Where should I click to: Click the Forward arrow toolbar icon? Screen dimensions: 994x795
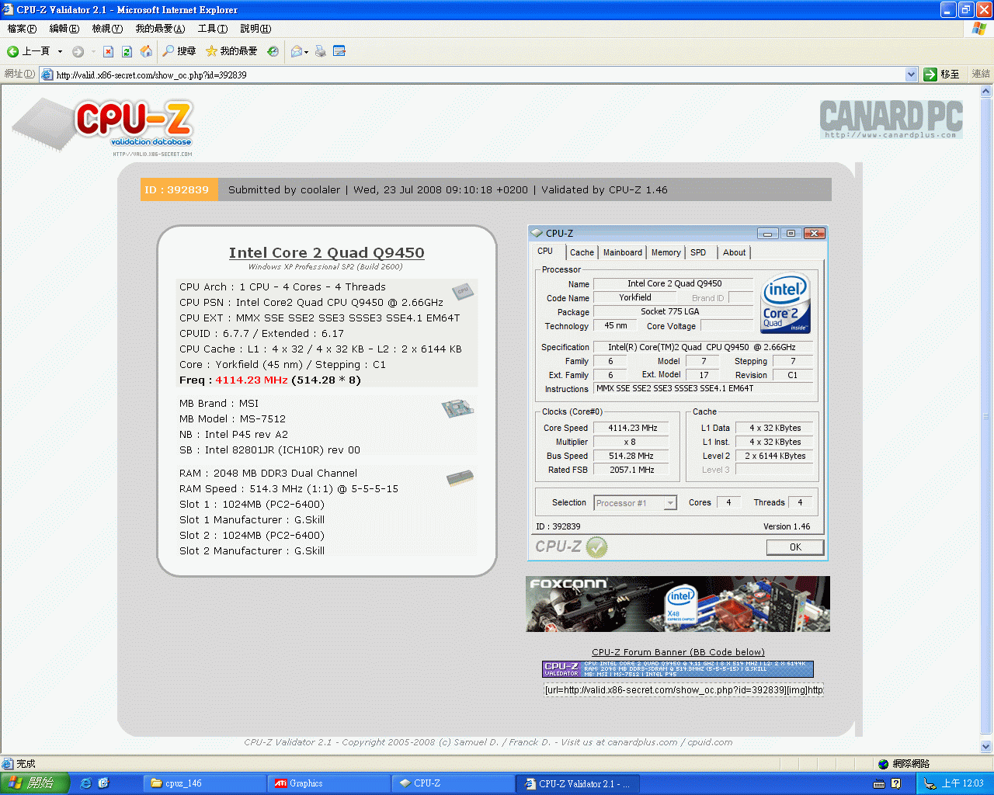coord(78,51)
